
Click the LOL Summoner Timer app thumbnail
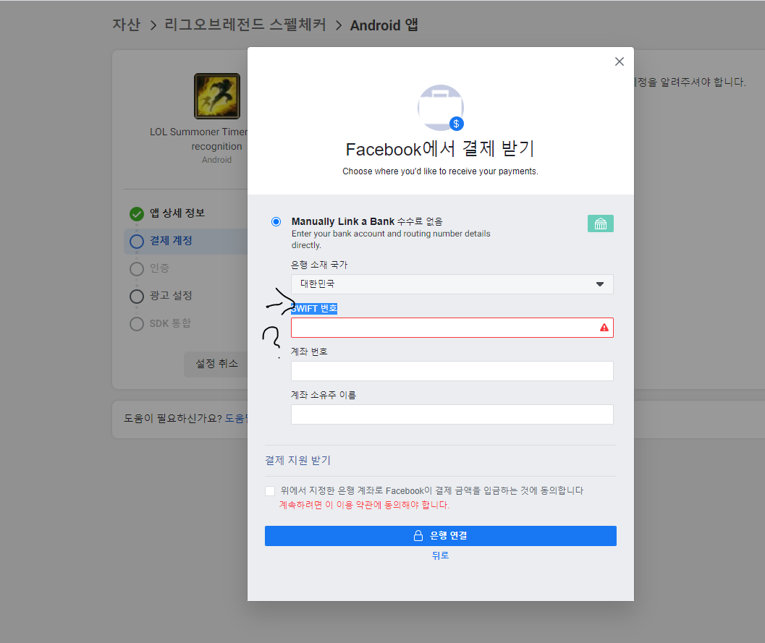click(x=217, y=96)
